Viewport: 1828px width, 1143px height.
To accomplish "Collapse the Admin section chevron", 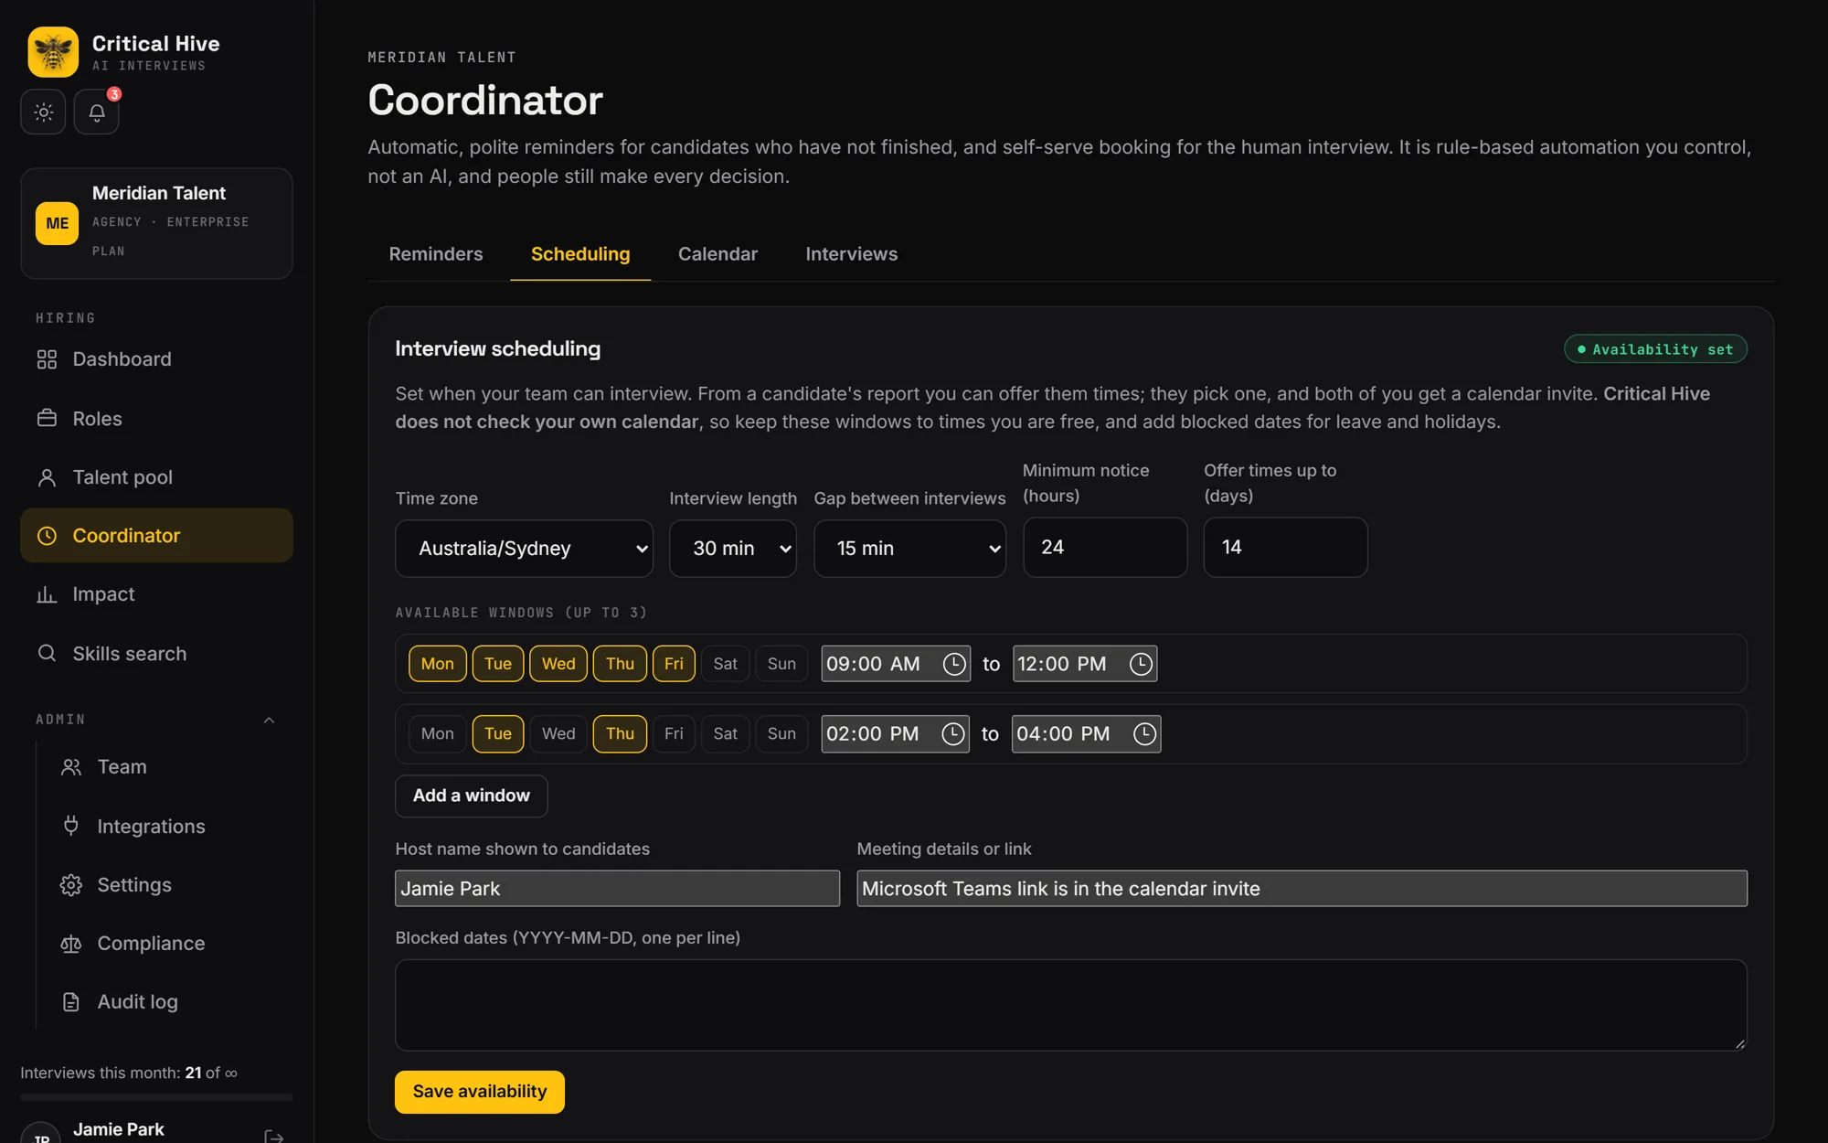I will tap(269, 721).
